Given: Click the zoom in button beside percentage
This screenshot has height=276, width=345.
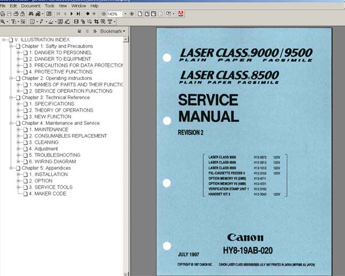Looking at the screenshot, I should click(132, 14).
